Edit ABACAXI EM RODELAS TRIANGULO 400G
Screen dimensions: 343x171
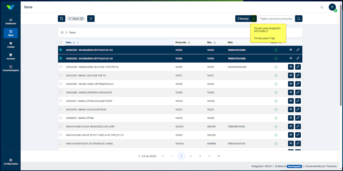(x=298, y=144)
